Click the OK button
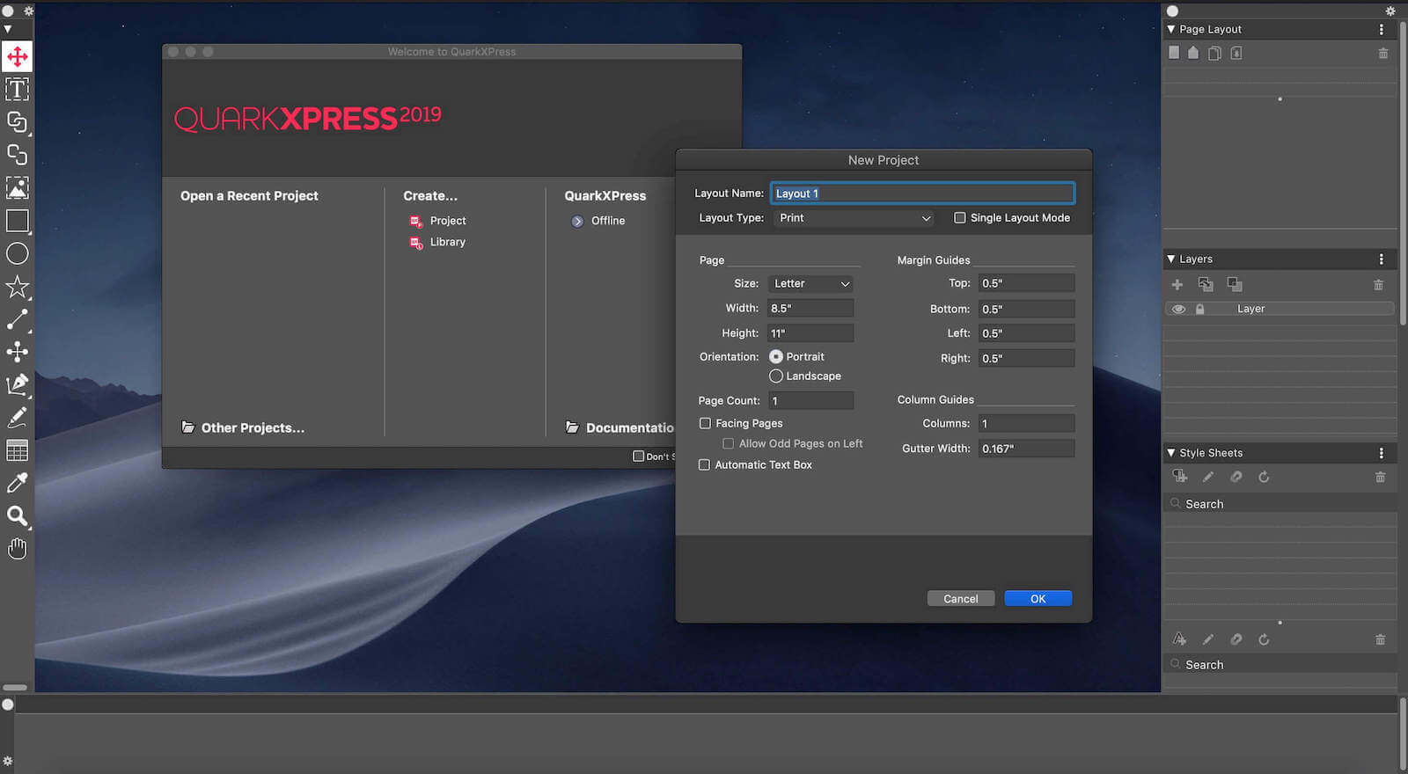This screenshot has width=1408, height=774. pos(1038,599)
